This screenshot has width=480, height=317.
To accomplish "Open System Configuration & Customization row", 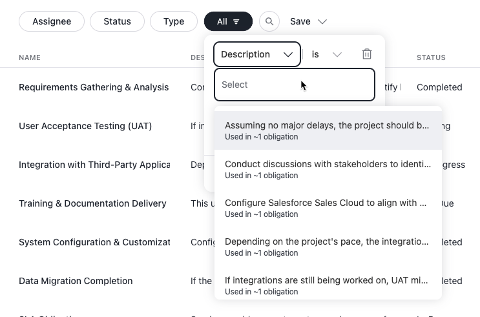I will point(94,242).
